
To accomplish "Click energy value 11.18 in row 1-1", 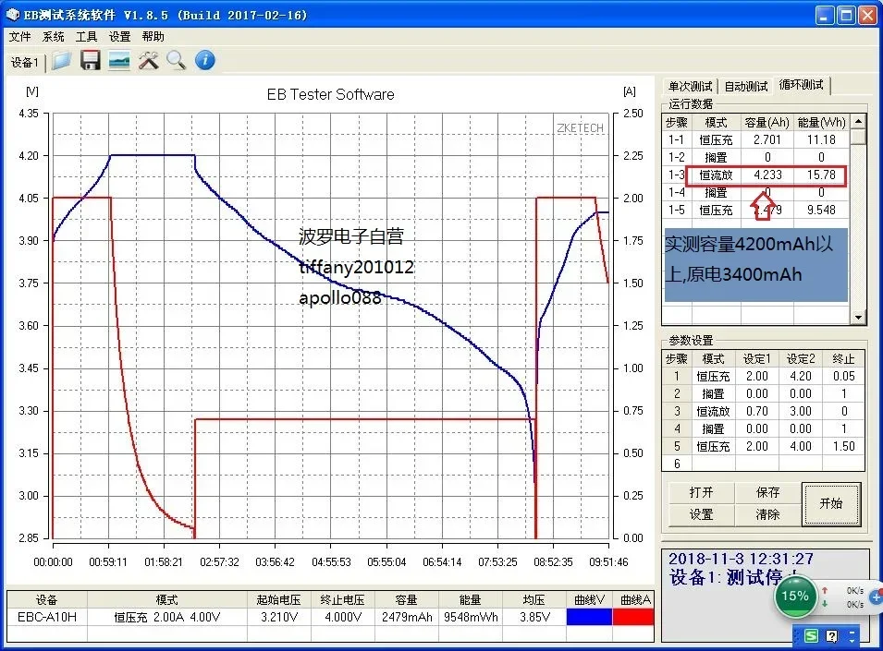I will coord(821,139).
